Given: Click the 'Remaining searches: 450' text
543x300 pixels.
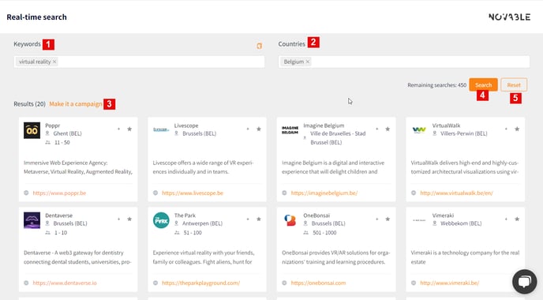Looking at the screenshot, I should [436, 85].
